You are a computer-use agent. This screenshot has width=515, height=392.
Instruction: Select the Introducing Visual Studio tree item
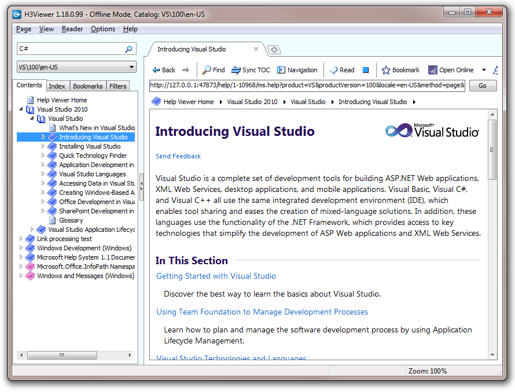pos(93,136)
